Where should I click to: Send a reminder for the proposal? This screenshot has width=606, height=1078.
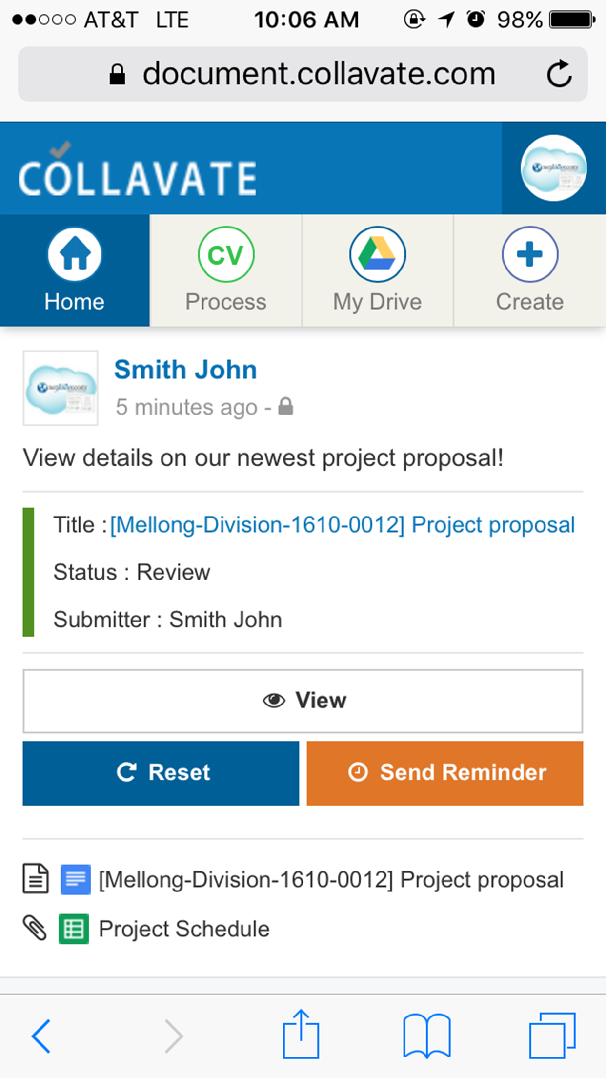click(x=444, y=773)
